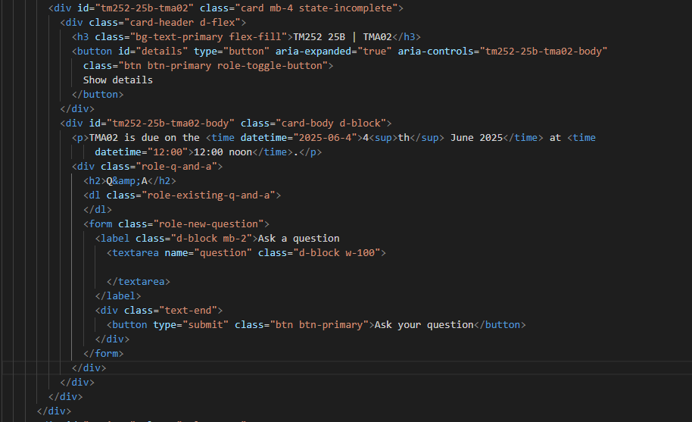Click the label text "Ask a question"

click(x=299, y=239)
